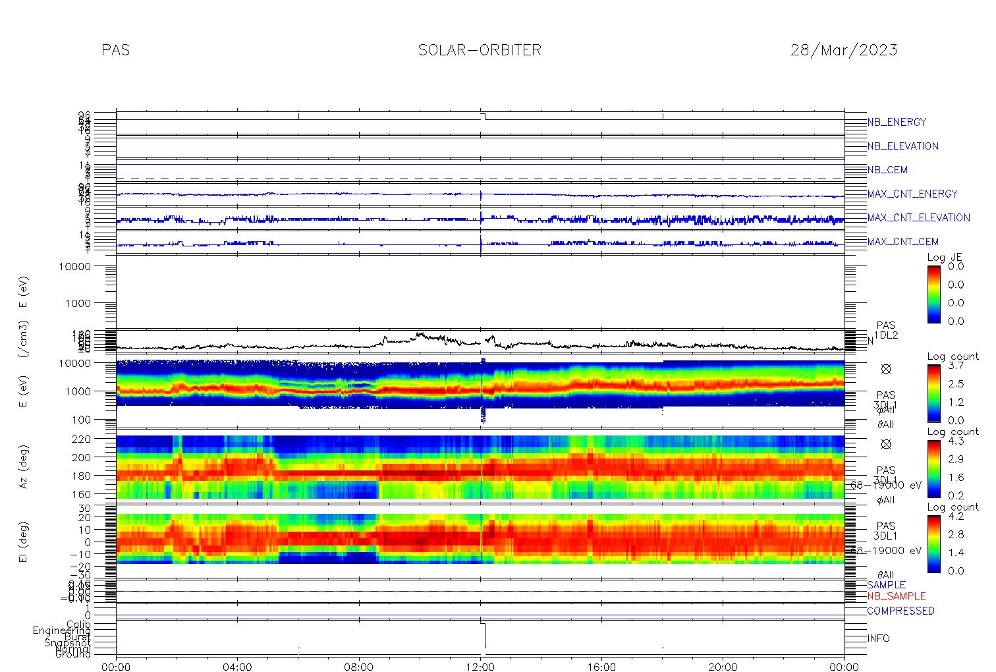Select the NB_CEM panel label
Viewport: 996px width, 672px height.
pos(887,170)
